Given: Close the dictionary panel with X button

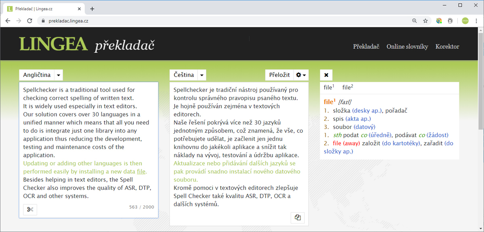Looking at the screenshot, I should [326, 75].
